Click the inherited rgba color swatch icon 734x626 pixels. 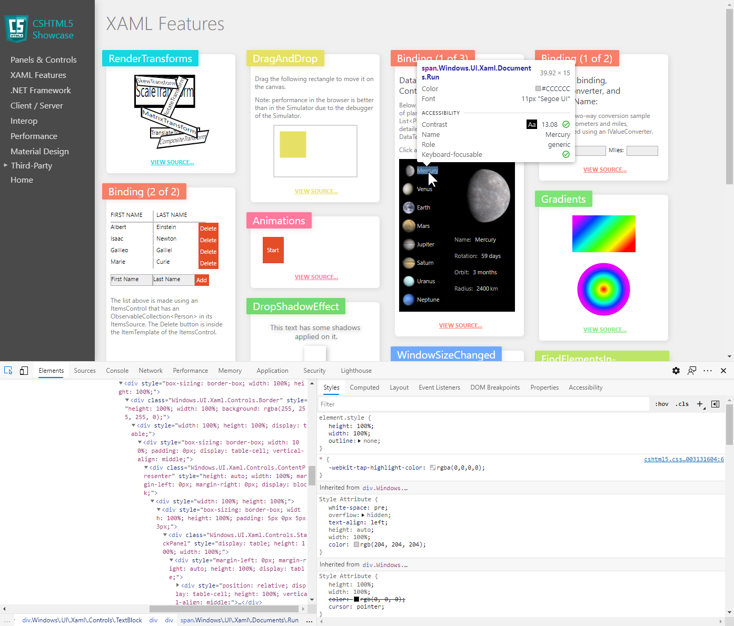pyautogui.click(x=433, y=467)
